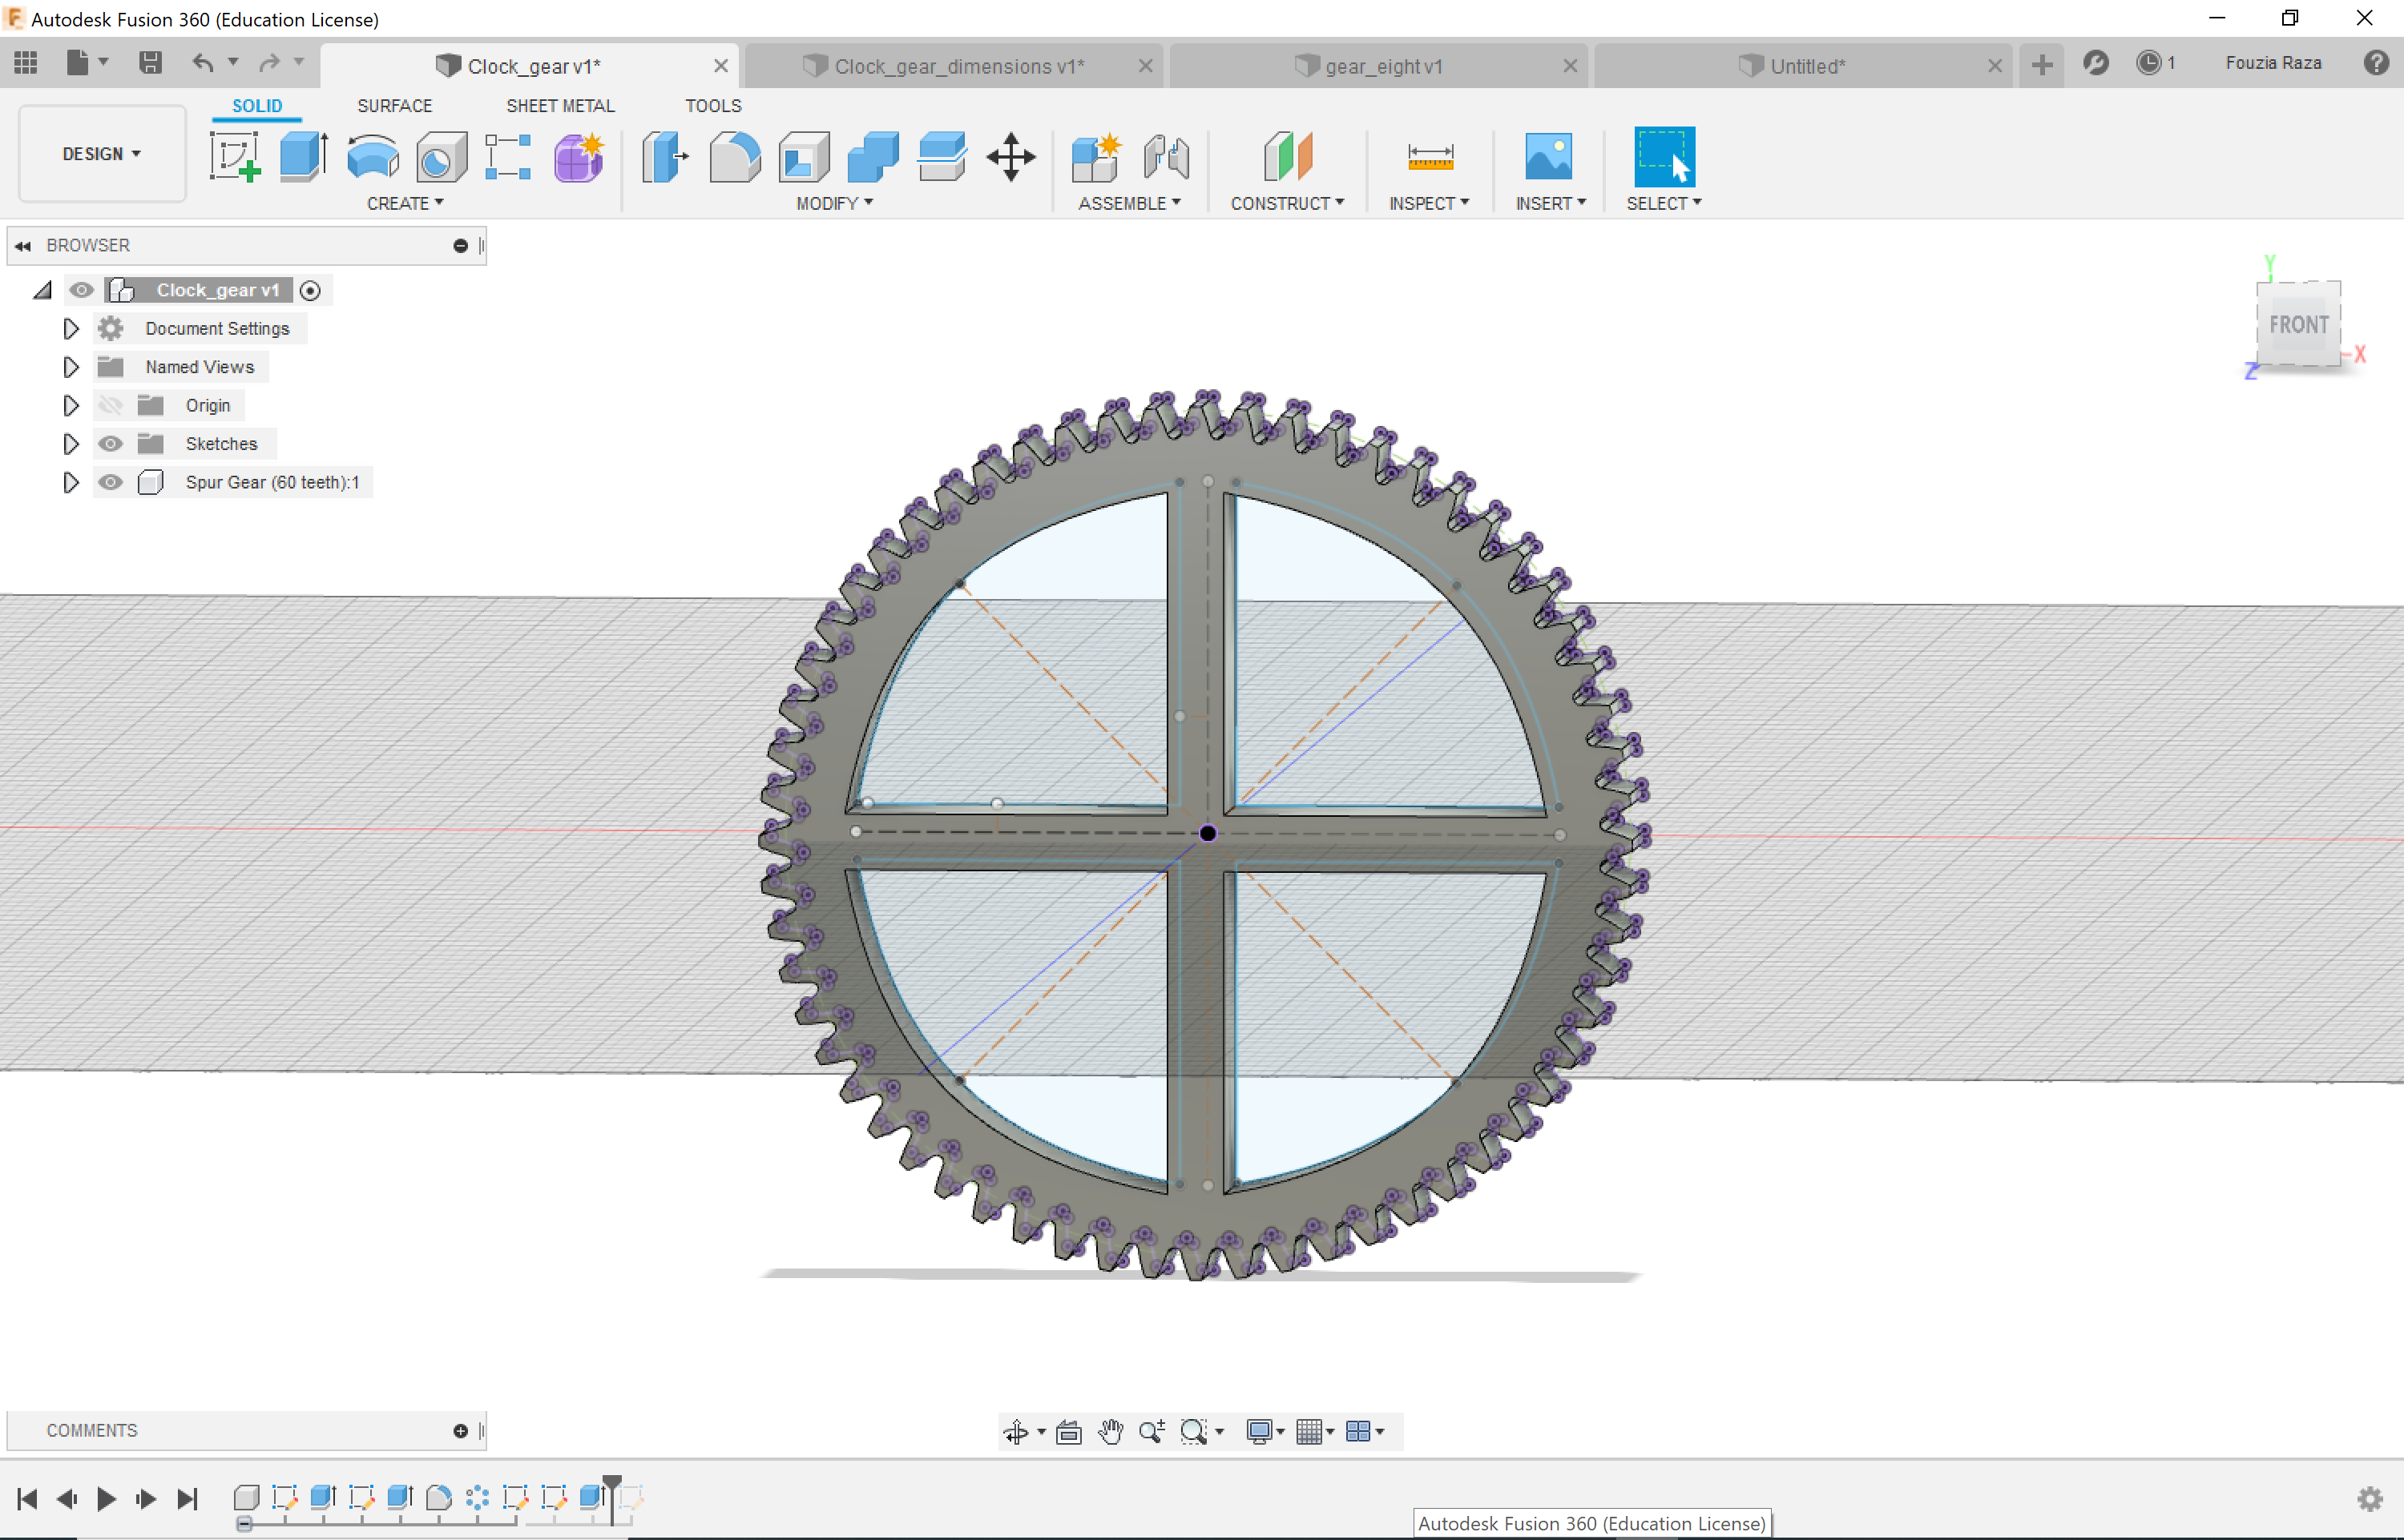Select the Press Pull tool
2404x1540 pixels.
(665, 157)
